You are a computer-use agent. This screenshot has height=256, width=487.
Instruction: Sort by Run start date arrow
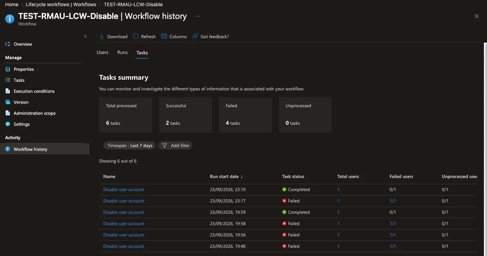click(x=242, y=177)
